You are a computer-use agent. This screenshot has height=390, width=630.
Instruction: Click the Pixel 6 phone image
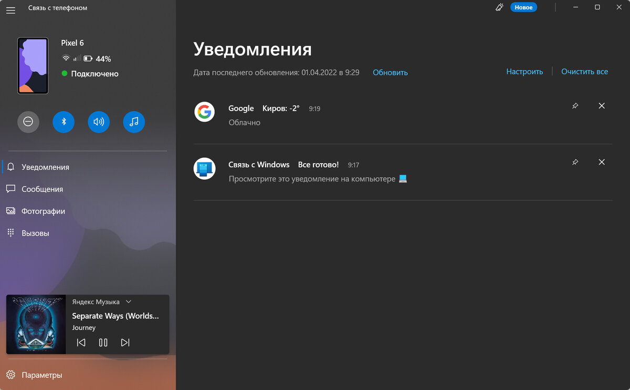(33, 66)
